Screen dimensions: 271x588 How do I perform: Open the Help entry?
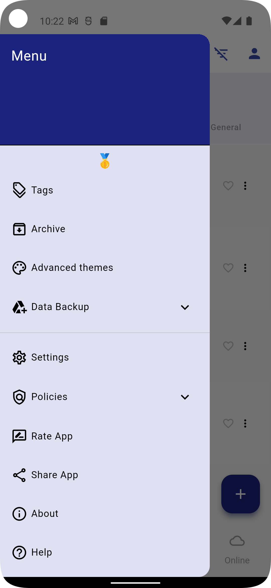(42, 552)
